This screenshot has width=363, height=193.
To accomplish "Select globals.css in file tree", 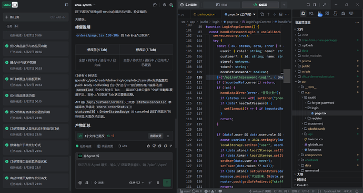I will click(315, 144).
